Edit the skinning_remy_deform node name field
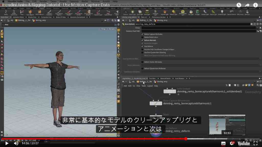Screen dimensions: 262x147 pos(192,24)
